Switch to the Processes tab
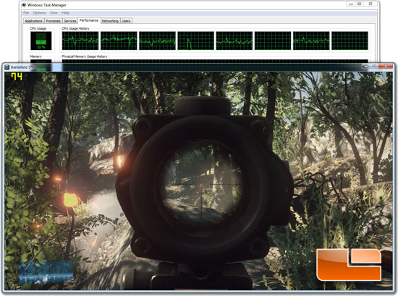 click(53, 21)
